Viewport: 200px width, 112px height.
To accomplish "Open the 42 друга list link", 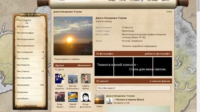I will coord(59,69).
